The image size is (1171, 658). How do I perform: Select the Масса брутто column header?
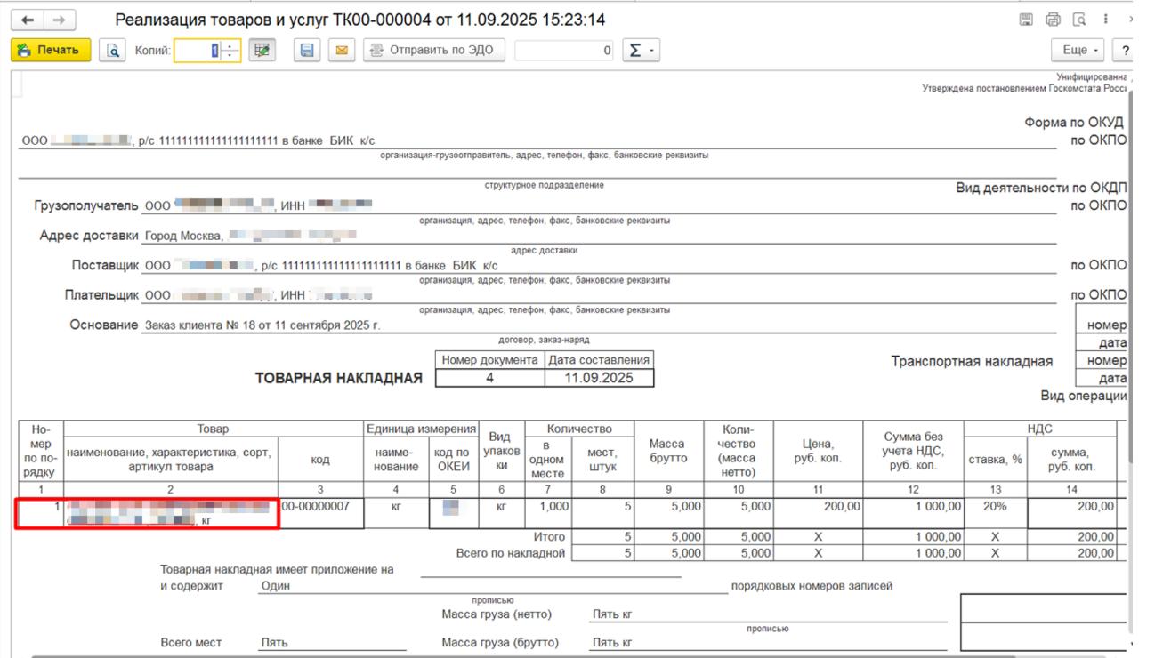pyautogui.click(x=667, y=451)
